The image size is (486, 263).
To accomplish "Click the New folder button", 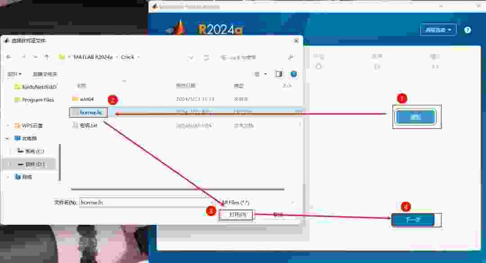I will (x=45, y=74).
